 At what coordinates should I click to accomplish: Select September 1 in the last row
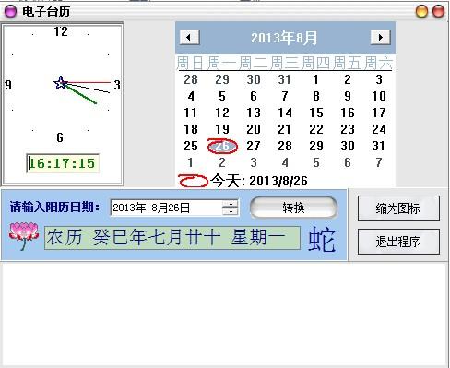pos(191,162)
